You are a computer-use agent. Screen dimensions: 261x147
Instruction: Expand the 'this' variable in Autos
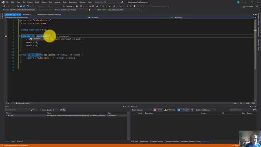[x=7, y=116]
